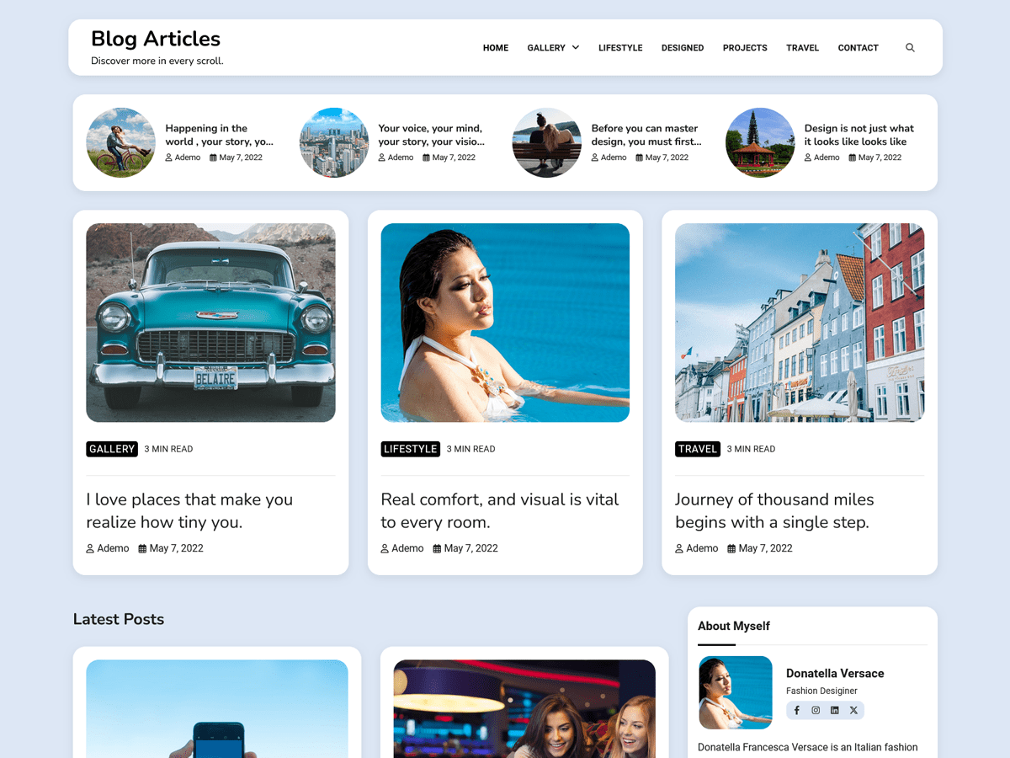Screen dimensions: 1010x758
Task: Click the X social icon under Fashion Designer
Action: pyautogui.click(x=853, y=710)
